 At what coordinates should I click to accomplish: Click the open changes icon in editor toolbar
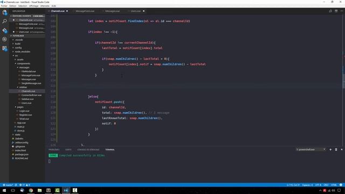point(330,11)
